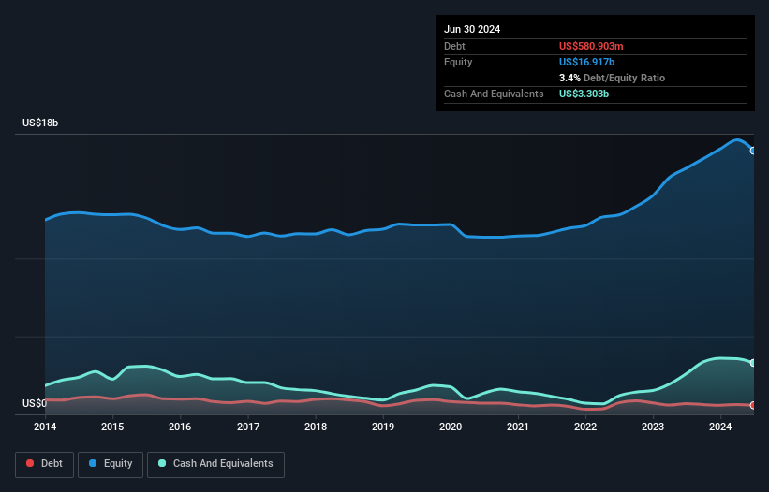Click the Jun 30 2024 tooltip date

[472, 29]
